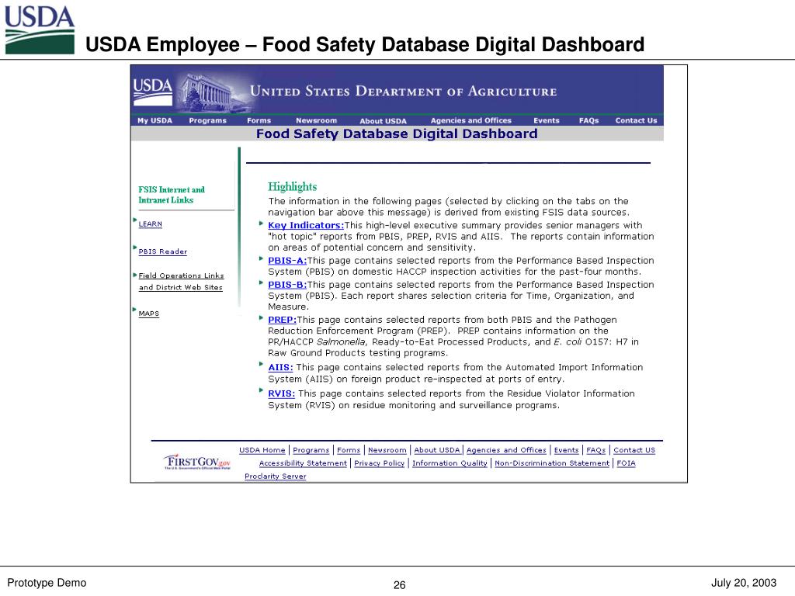The height and width of the screenshot is (596, 795).
Task: Open the Accessibility Statement link
Action: pyautogui.click(x=303, y=463)
